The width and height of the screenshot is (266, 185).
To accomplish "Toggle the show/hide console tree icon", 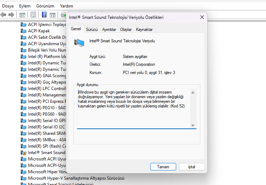I will coord(22,15).
